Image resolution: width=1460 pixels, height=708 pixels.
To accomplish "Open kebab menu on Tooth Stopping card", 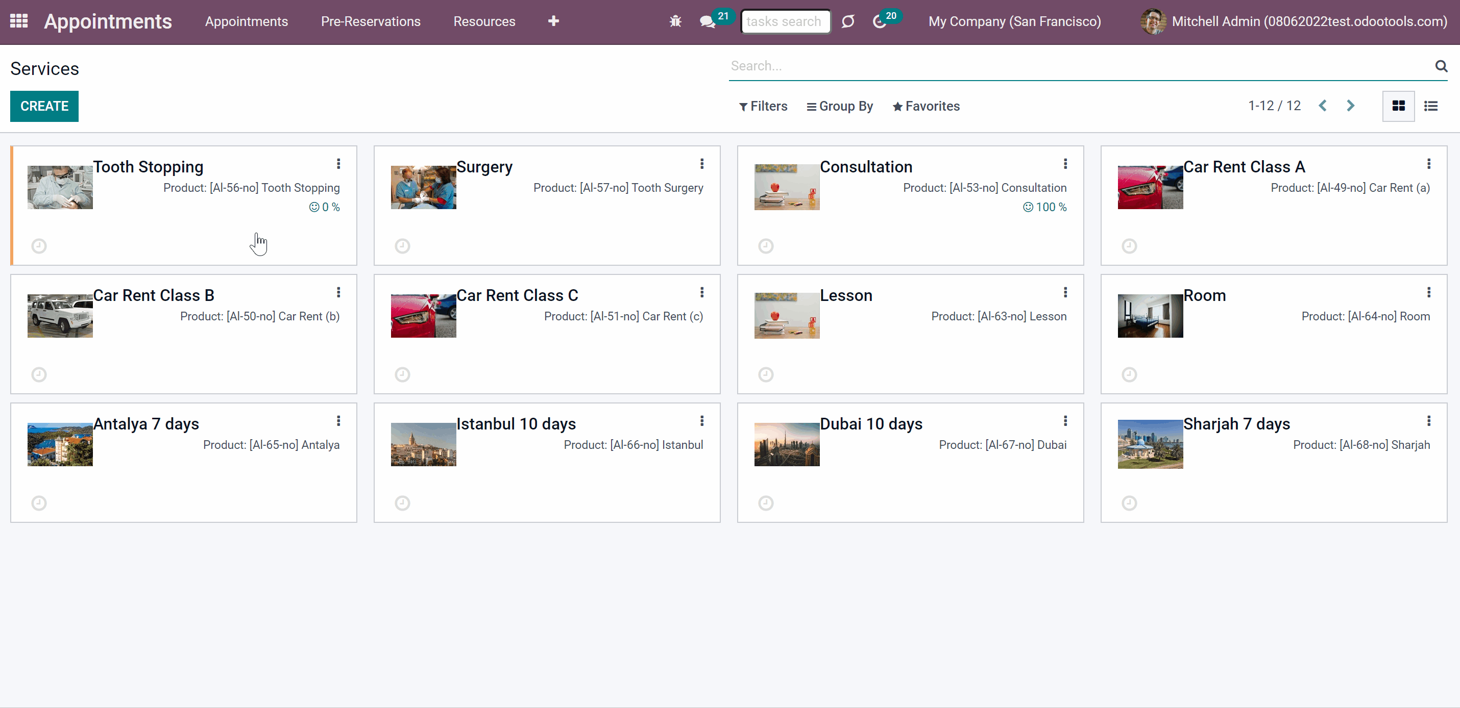I will 338,164.
